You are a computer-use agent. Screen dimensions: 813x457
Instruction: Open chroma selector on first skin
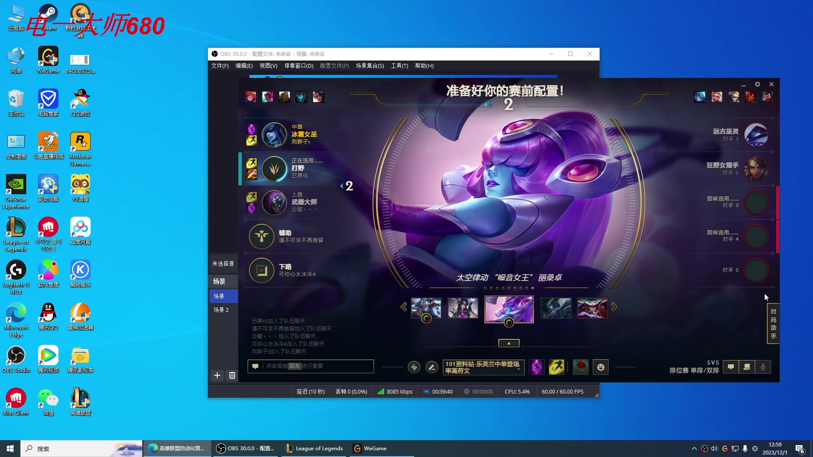[x=426, y=319]
